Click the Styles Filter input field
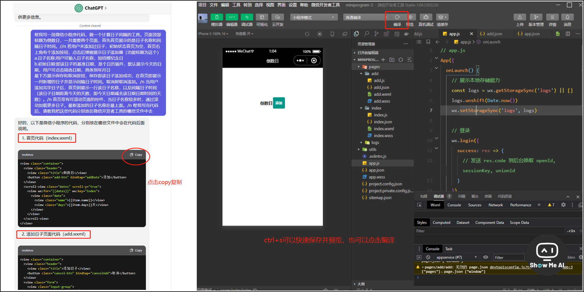This screenshot has height=292, width=584. (x=489, y=231)
